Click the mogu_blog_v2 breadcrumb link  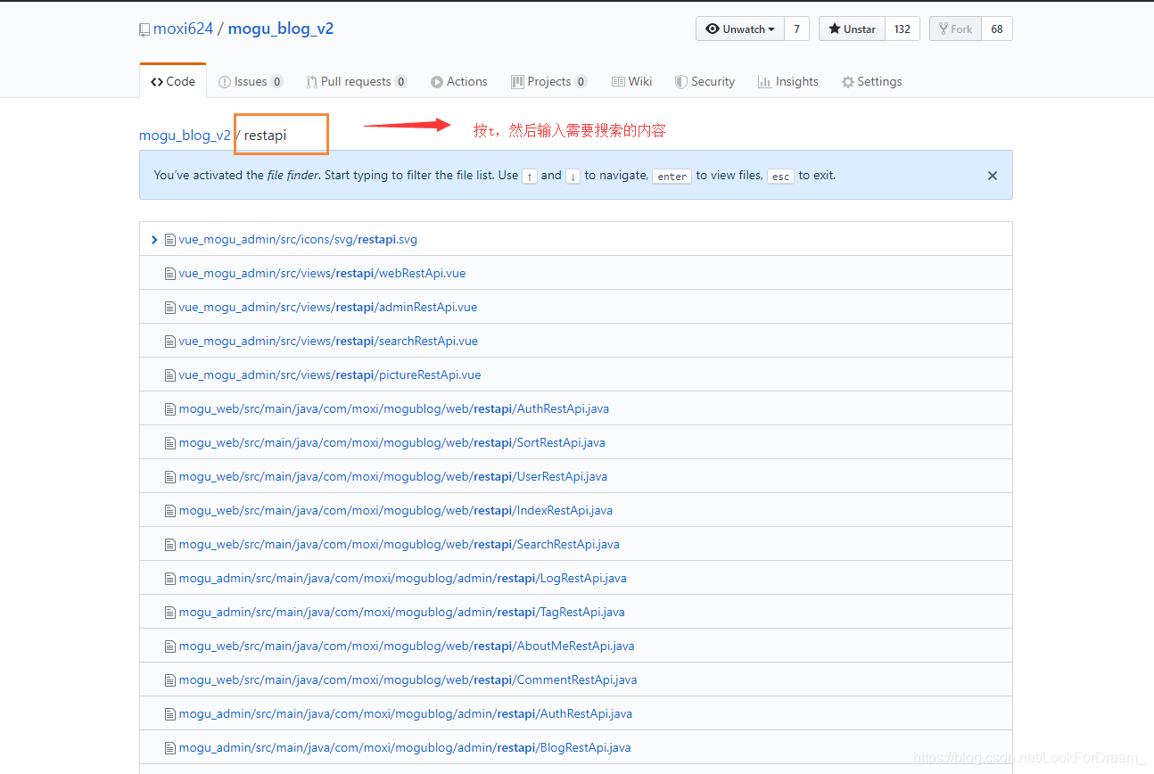pos(185,136)
